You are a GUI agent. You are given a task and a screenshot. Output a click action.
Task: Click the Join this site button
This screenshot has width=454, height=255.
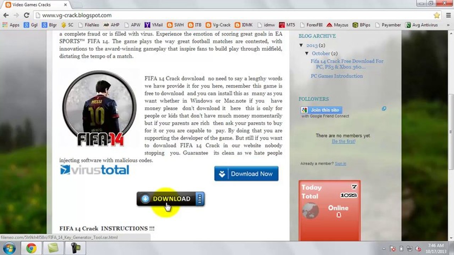[321, 110]
